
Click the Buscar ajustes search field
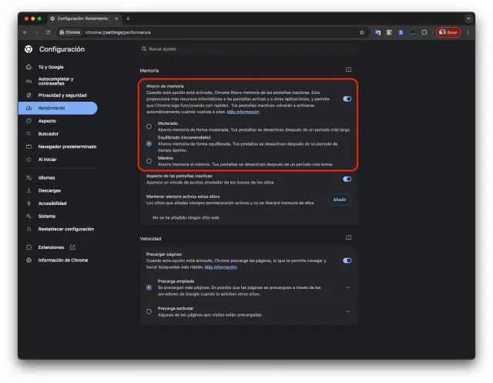point(231,49)
